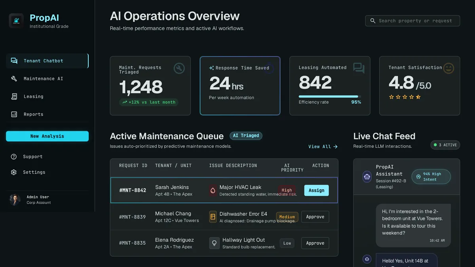
Task: Click the Search property or request field
Action: pos(412,21)
